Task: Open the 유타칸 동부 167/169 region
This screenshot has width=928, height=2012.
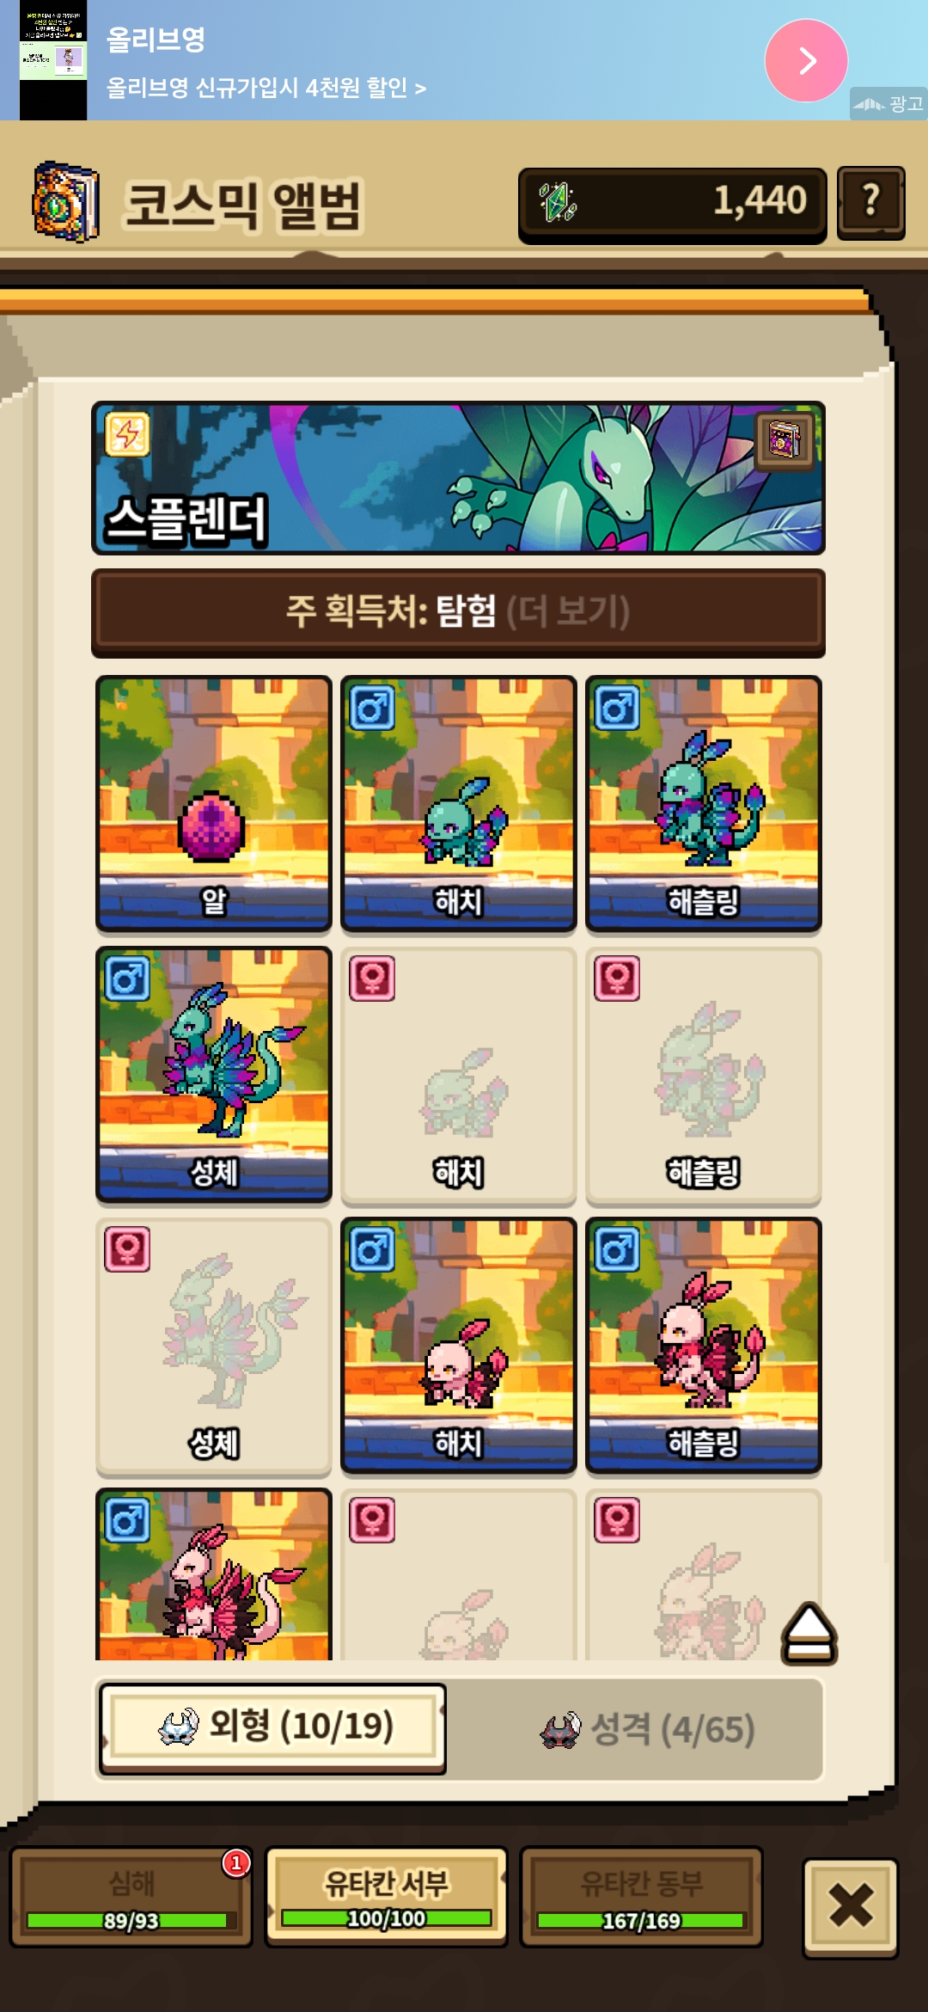Action: coord(642,1897)
